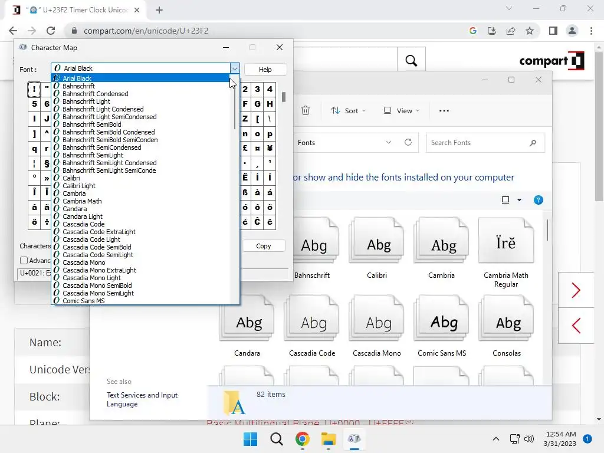The width and height of the screenshot is (604, 453).
Task: Open the View dropdown
Action: (x=401, y=110)
